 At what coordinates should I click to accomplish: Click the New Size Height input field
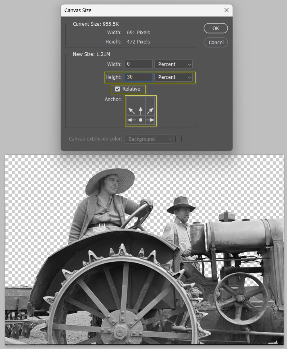coord(139,77)
